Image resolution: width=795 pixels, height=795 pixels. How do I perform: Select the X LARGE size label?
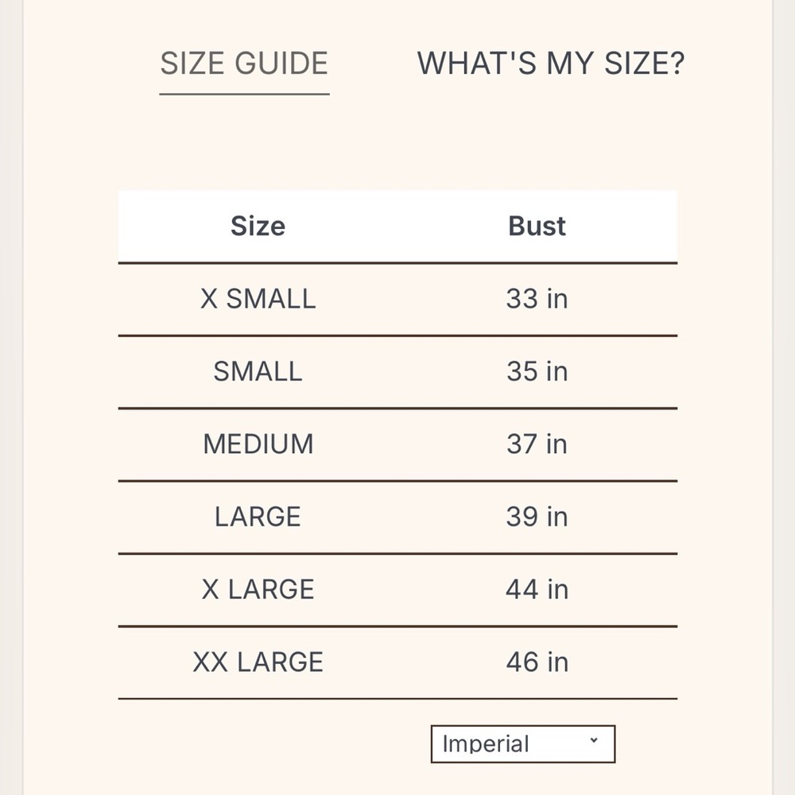(x=258, y=589)
